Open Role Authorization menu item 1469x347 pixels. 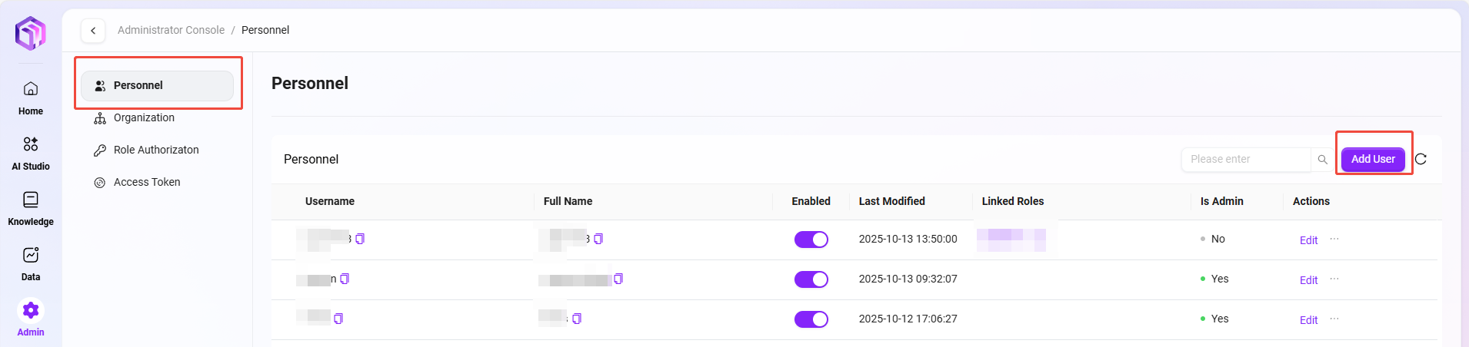(156, 150)
